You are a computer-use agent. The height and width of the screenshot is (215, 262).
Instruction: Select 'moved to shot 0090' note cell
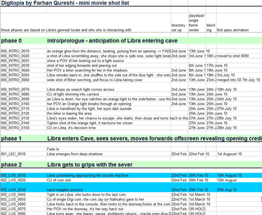233,56
